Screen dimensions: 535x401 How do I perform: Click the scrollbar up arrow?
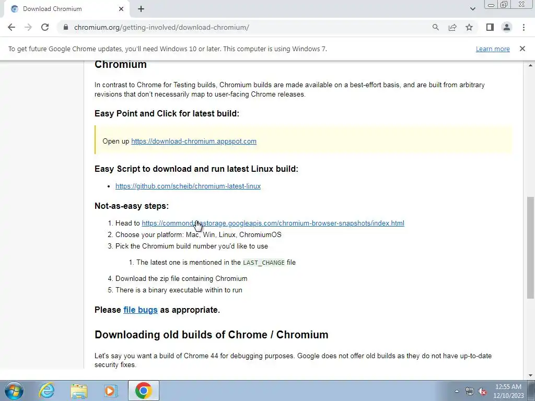531,65
